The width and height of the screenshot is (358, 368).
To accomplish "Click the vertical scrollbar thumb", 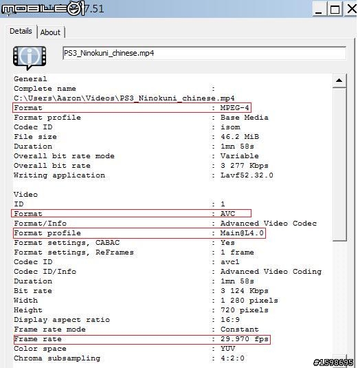I will click(339, 164).
